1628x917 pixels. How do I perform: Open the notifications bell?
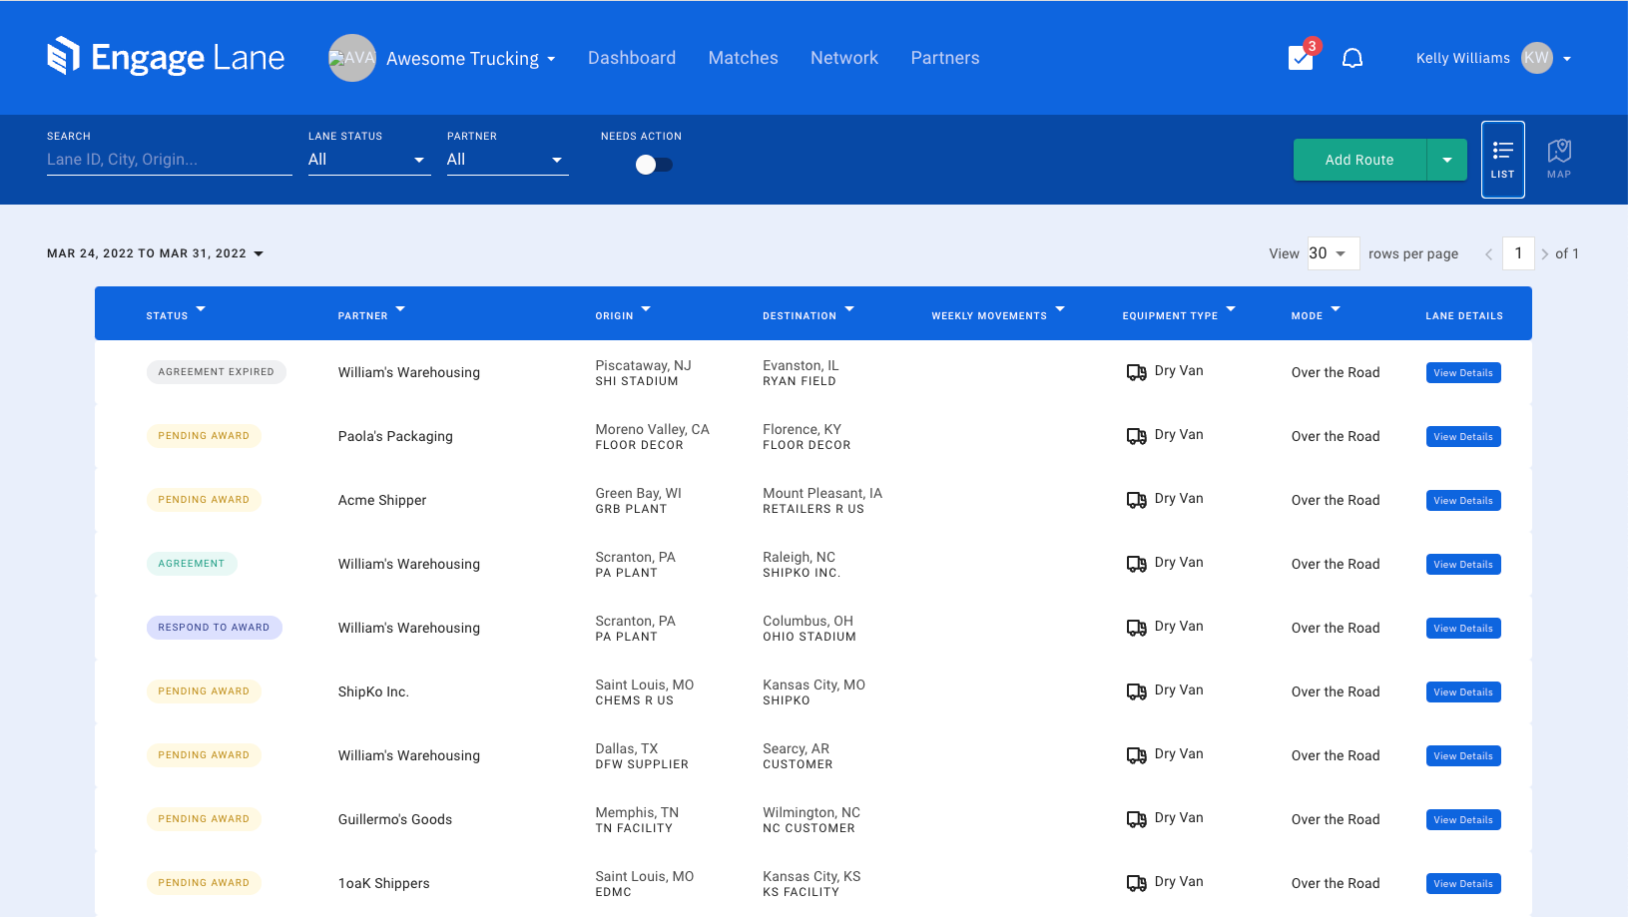1353,58
